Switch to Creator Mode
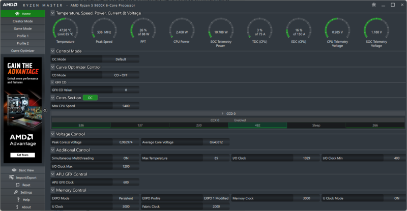The height and width of the screenshot is (211, 407). point(22,21)
